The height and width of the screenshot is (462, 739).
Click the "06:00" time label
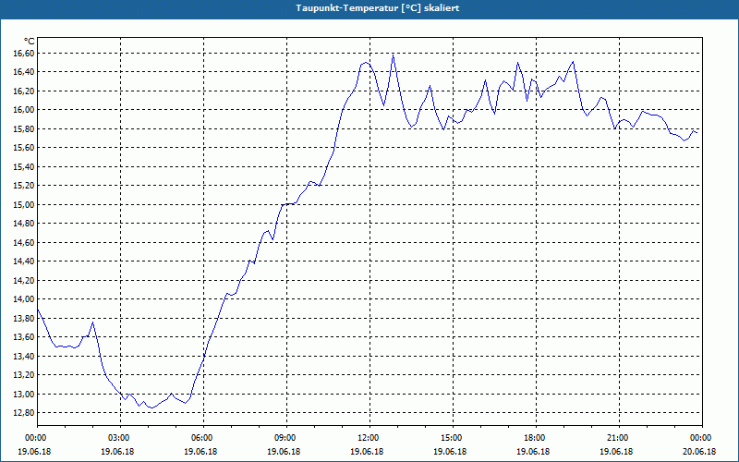(x=203, y=438)
